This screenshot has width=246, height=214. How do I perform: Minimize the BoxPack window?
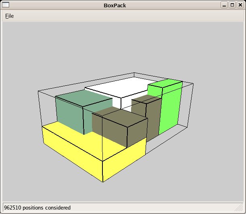pyautogui.click(x=224, y=5)
